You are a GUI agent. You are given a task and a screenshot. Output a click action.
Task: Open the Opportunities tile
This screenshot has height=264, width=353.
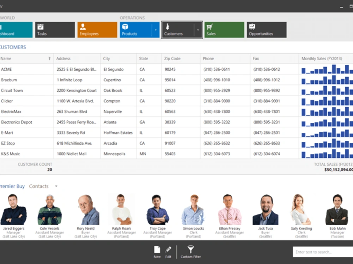(267, 30)
